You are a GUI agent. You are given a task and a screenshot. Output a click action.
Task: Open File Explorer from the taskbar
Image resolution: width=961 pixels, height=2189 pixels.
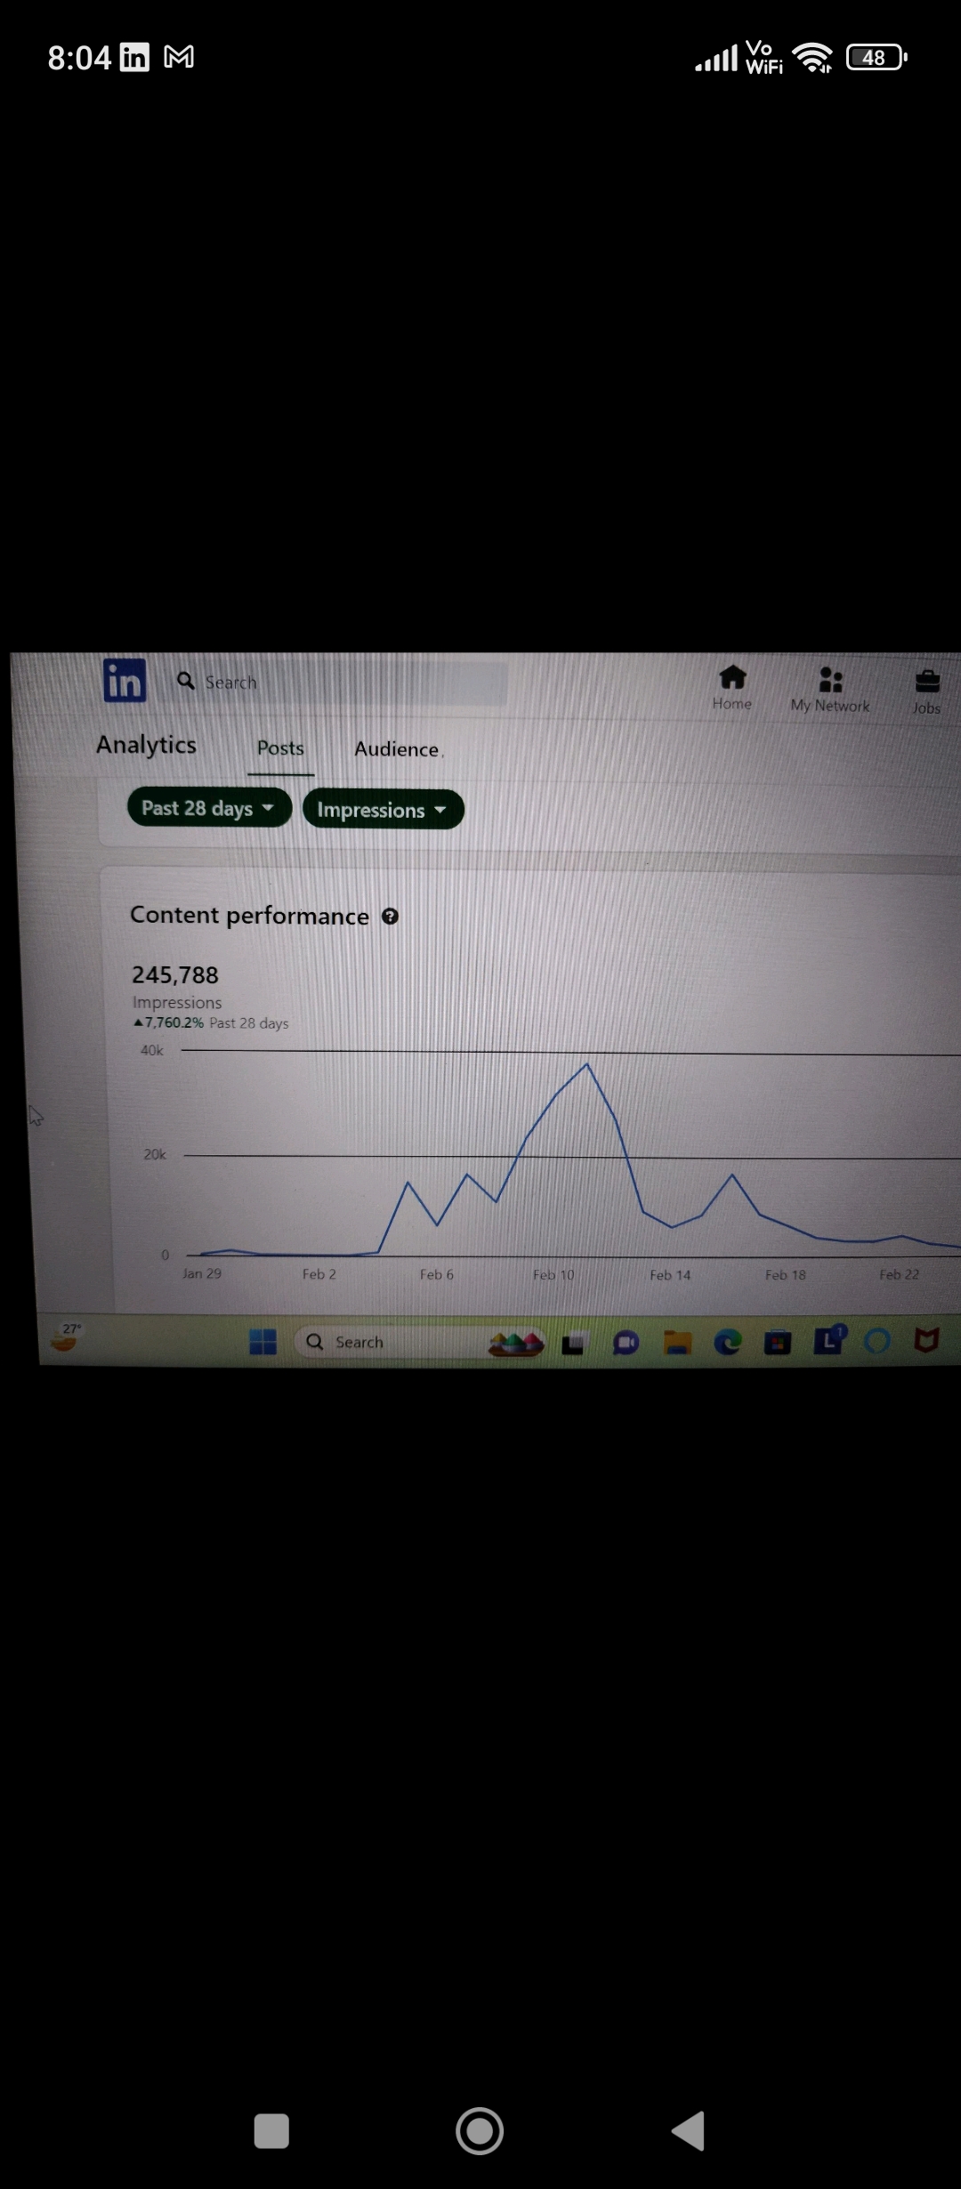point(677,1342)
